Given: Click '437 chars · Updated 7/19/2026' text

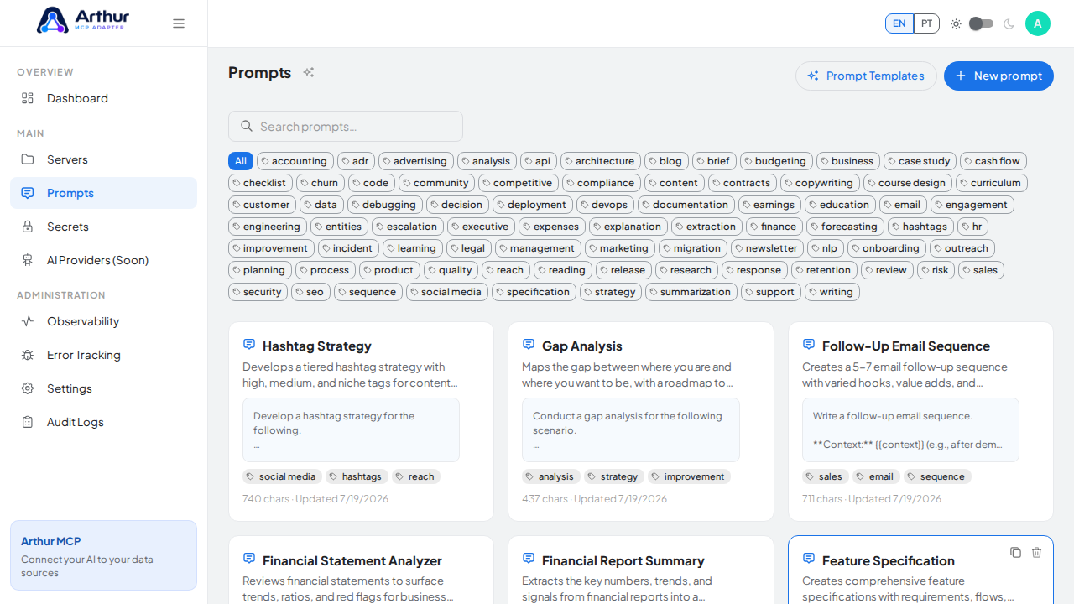Looking at the screenshot, I should tap(594, 498).
